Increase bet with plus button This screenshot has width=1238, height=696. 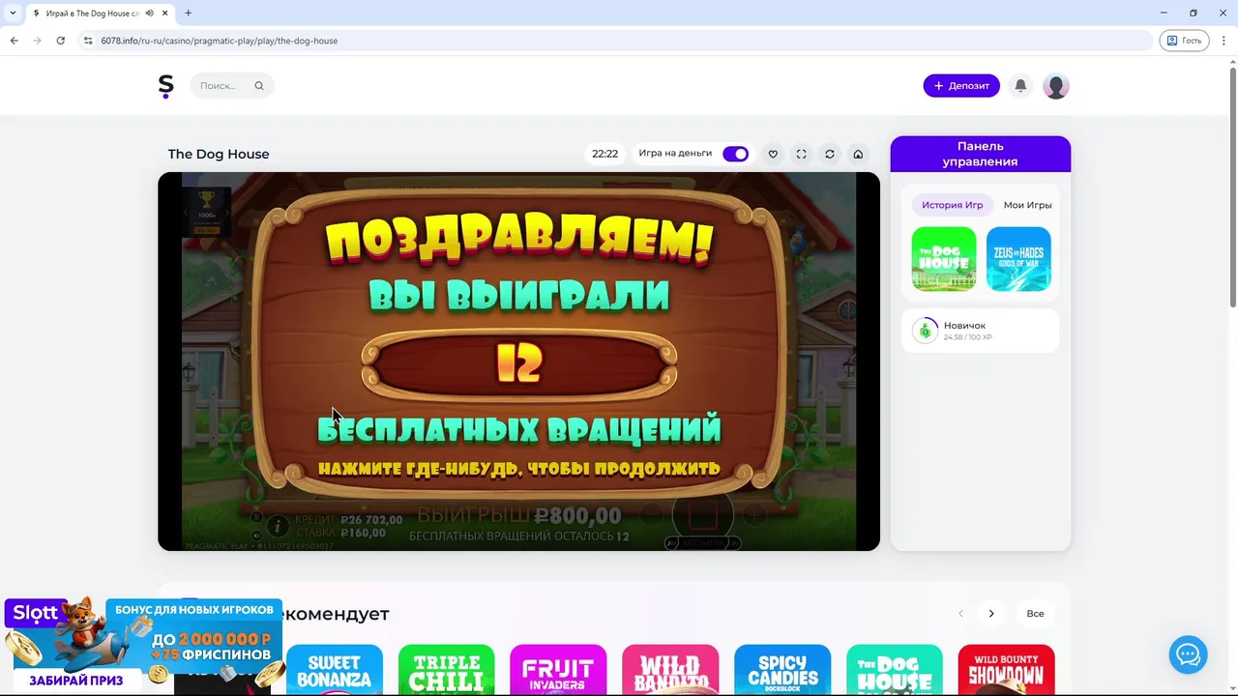[x=753, y=515]
